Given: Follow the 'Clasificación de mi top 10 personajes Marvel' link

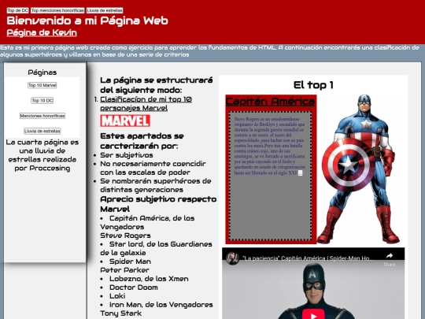Looking at the screenshot, I should point(146,104).
